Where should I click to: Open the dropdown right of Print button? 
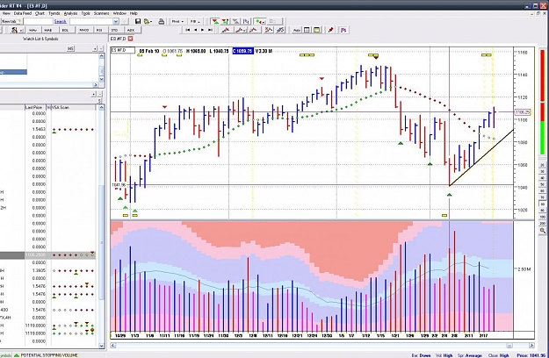click(195, 22)
